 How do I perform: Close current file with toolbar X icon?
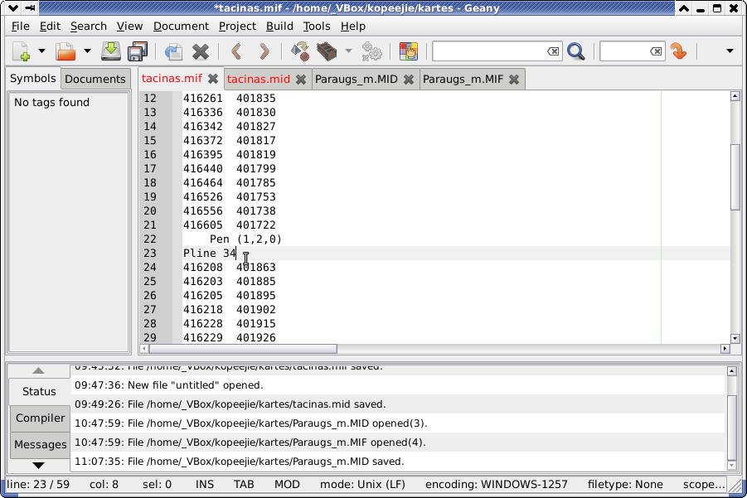(201, 51)
